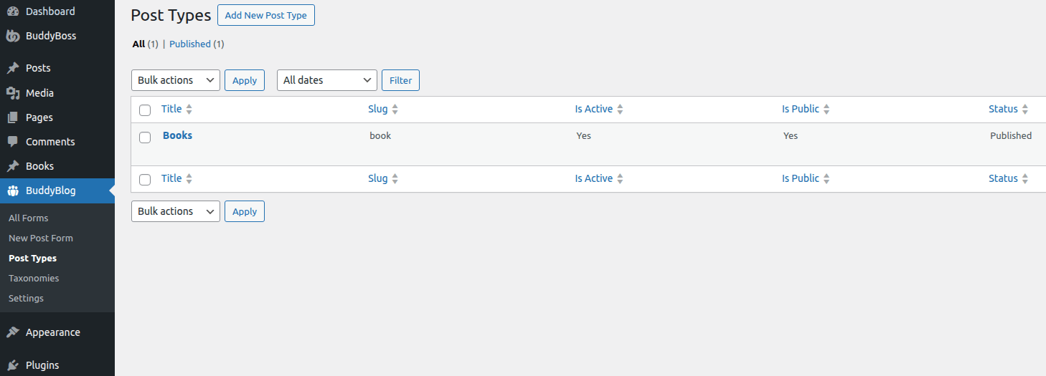Viewport: 1046px width, 376px height.
Task: Click the Plugins plug icon
Action: pyautogui.click(x=13, y=365)
